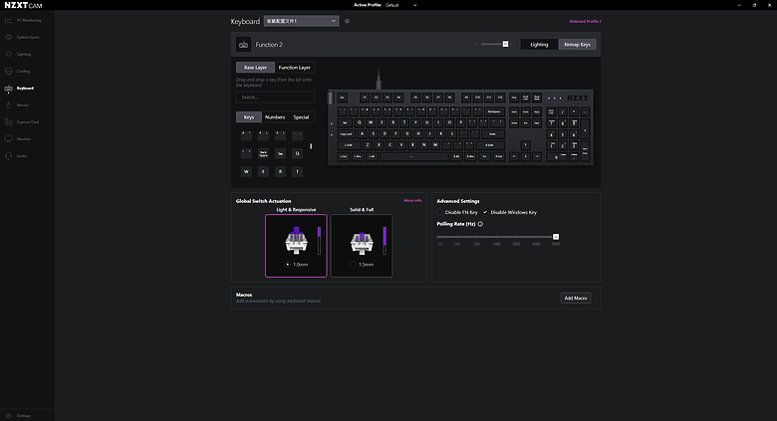Click the Back Space key in the key list
The image size is (777, 421).
click(x=263, y=153)
